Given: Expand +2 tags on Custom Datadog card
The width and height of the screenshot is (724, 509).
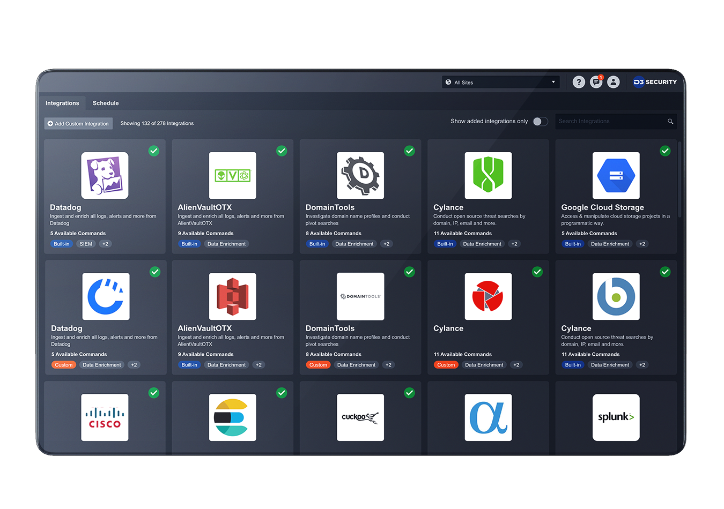Looking at the screenshot, I should [134, 365].
